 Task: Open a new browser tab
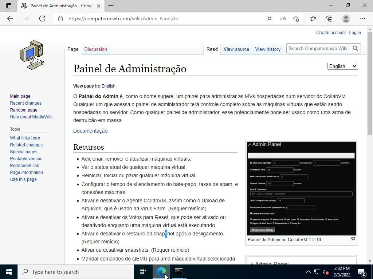pos(111,6)
